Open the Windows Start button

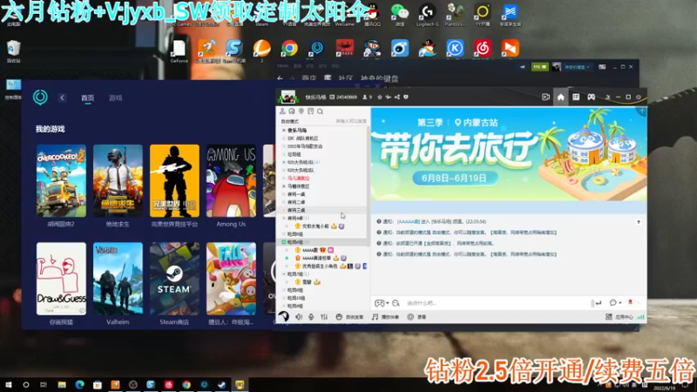9,384
